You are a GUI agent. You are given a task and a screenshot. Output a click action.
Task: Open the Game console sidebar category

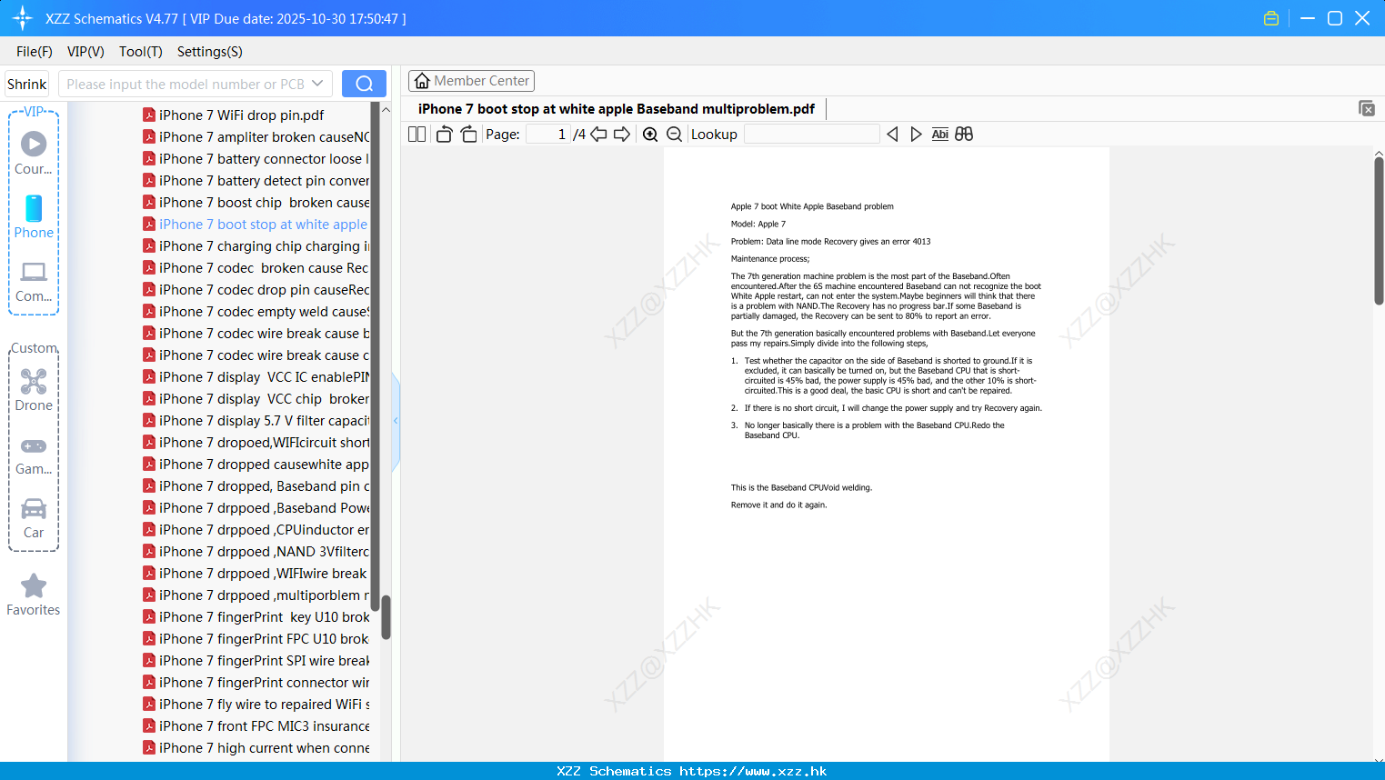(x=34, y=455)
